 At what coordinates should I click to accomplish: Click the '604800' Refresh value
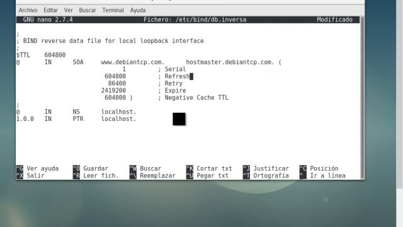coord(115,76)
